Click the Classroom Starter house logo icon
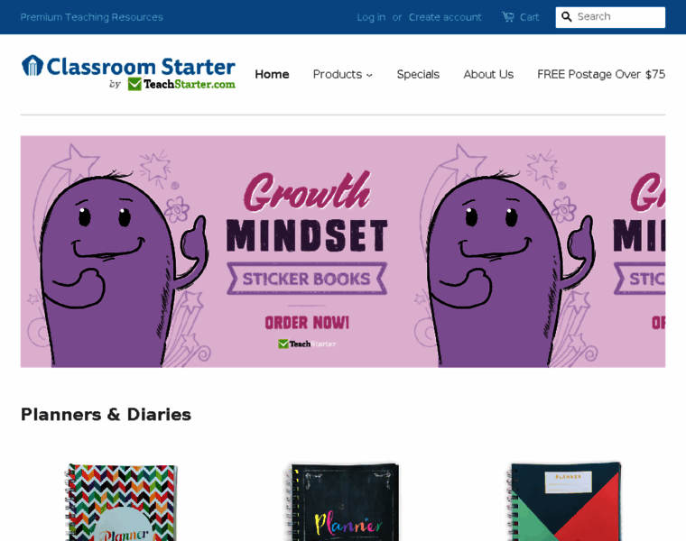The height and width of the screenshot is (541, 686). (32, 66)
